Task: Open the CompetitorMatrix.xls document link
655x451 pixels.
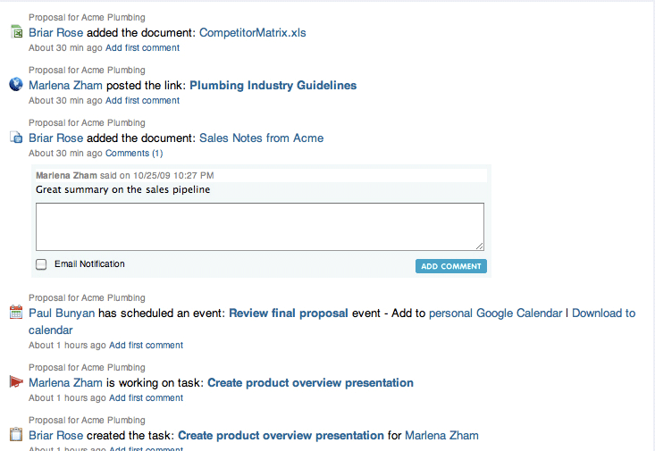Action: 252,32
